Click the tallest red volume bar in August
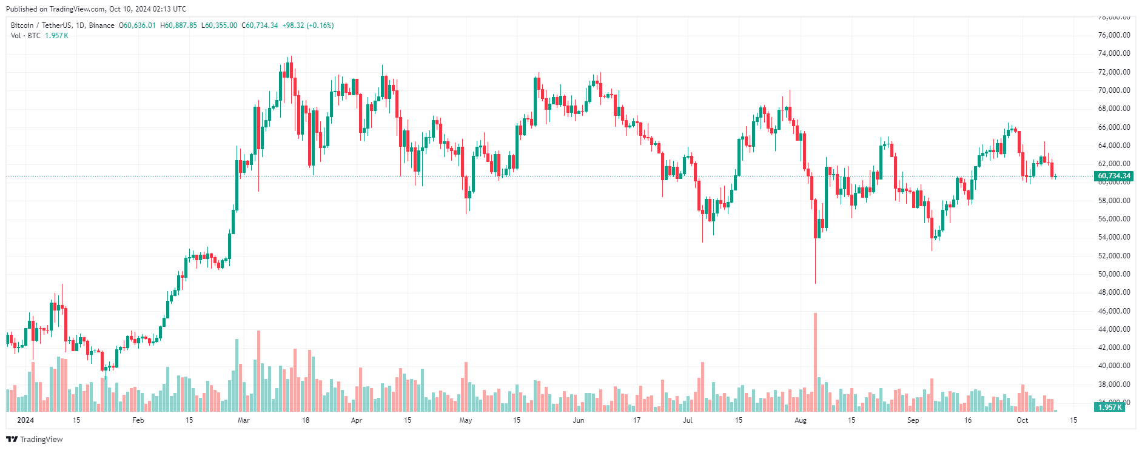The width and height of the screenshot is (1142, 450). pos(815,362)
